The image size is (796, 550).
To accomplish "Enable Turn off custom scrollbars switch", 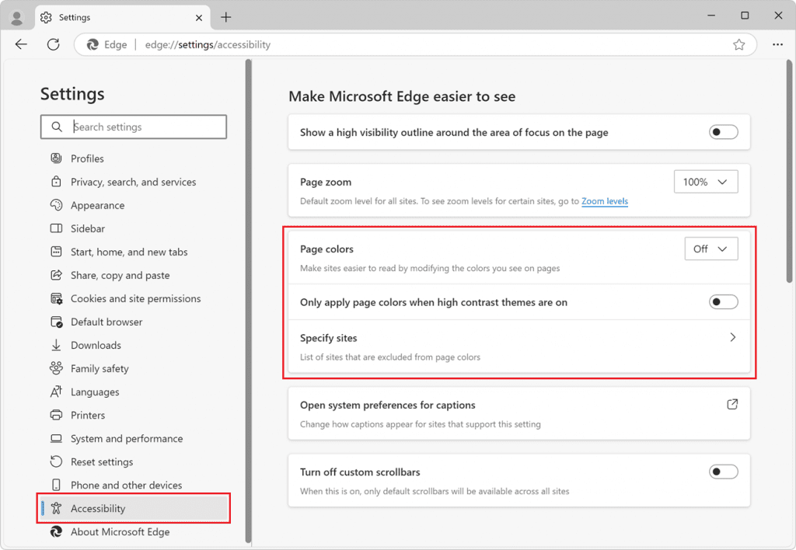I will coord(724,472).
